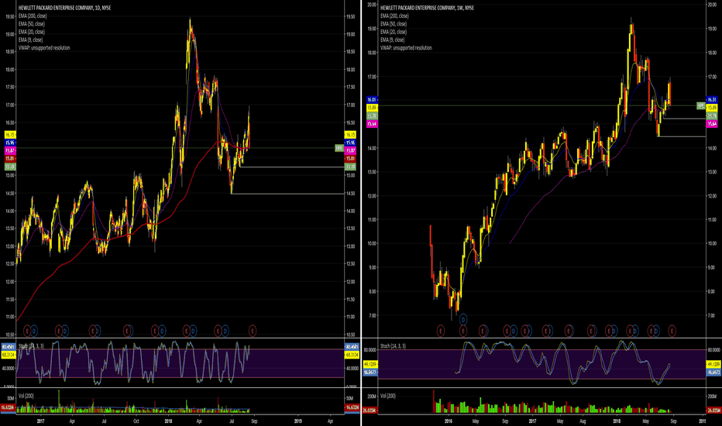Image resolution: width=722 pixels, height=426 pixels.
Task: Click the late-2015 earnings marker on weekly chart
Action: (x=441, y=331)
